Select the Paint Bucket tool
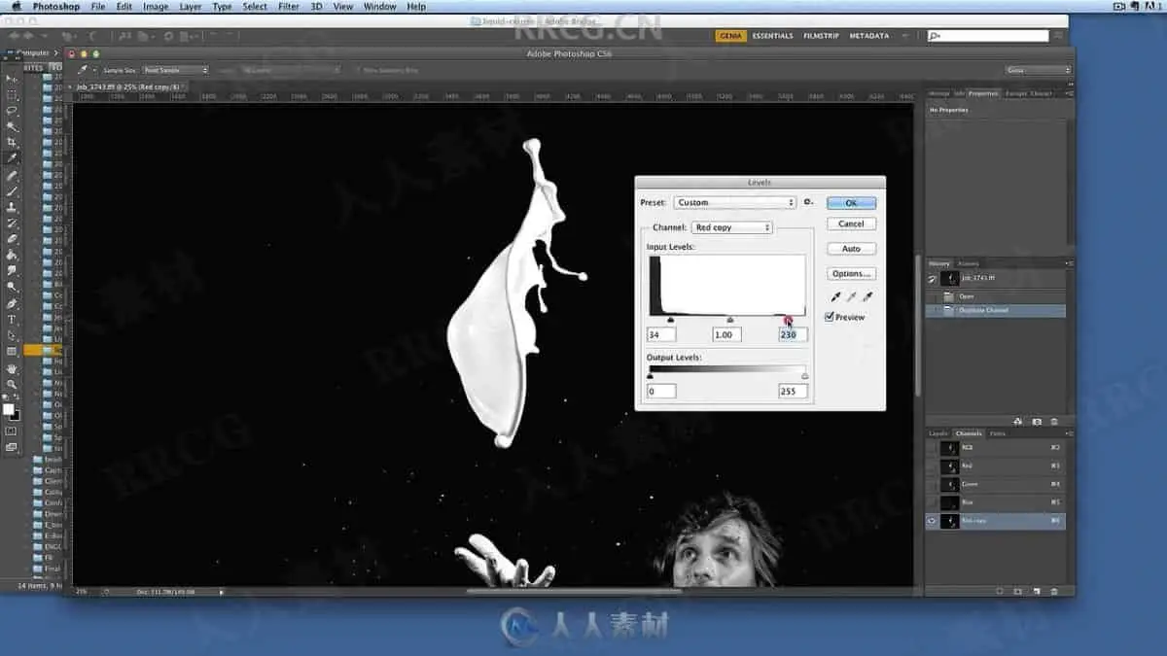The image size is (1167, 656). click(12, 254)
